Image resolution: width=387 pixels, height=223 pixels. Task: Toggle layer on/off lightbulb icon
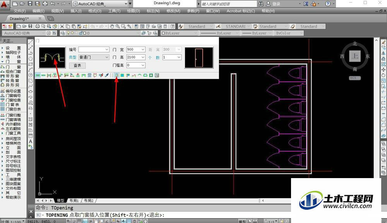point(68,33)
